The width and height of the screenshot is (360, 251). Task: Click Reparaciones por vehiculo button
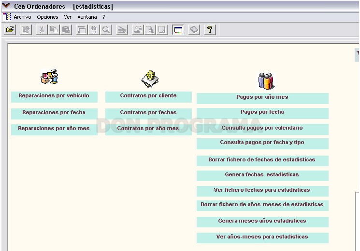point(54,97)
